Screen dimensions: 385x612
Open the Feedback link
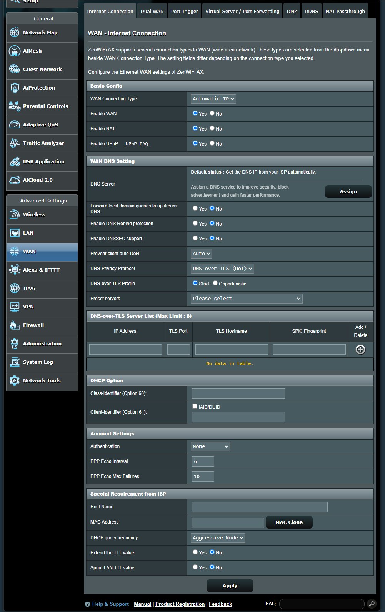click(220, 604)
